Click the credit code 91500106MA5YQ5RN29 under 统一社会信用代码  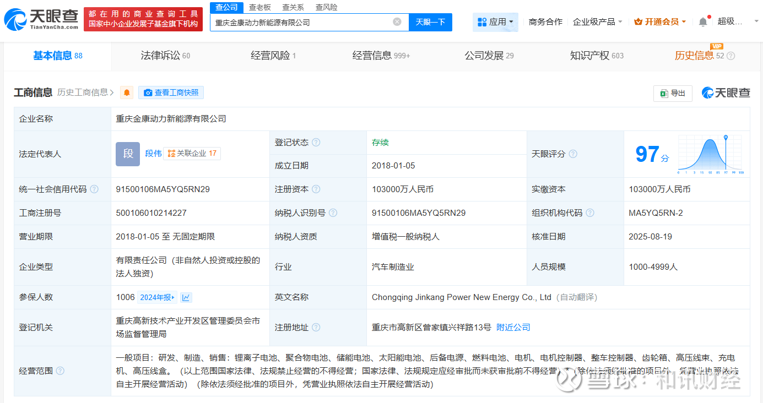163,189
